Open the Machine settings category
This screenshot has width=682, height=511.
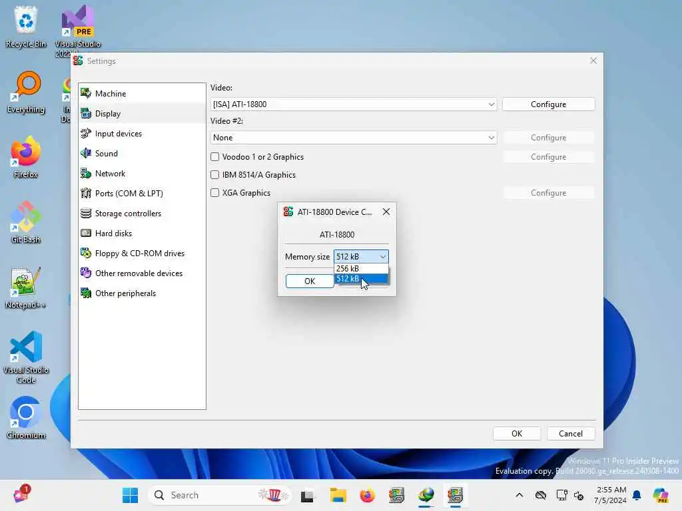point(142,93)
